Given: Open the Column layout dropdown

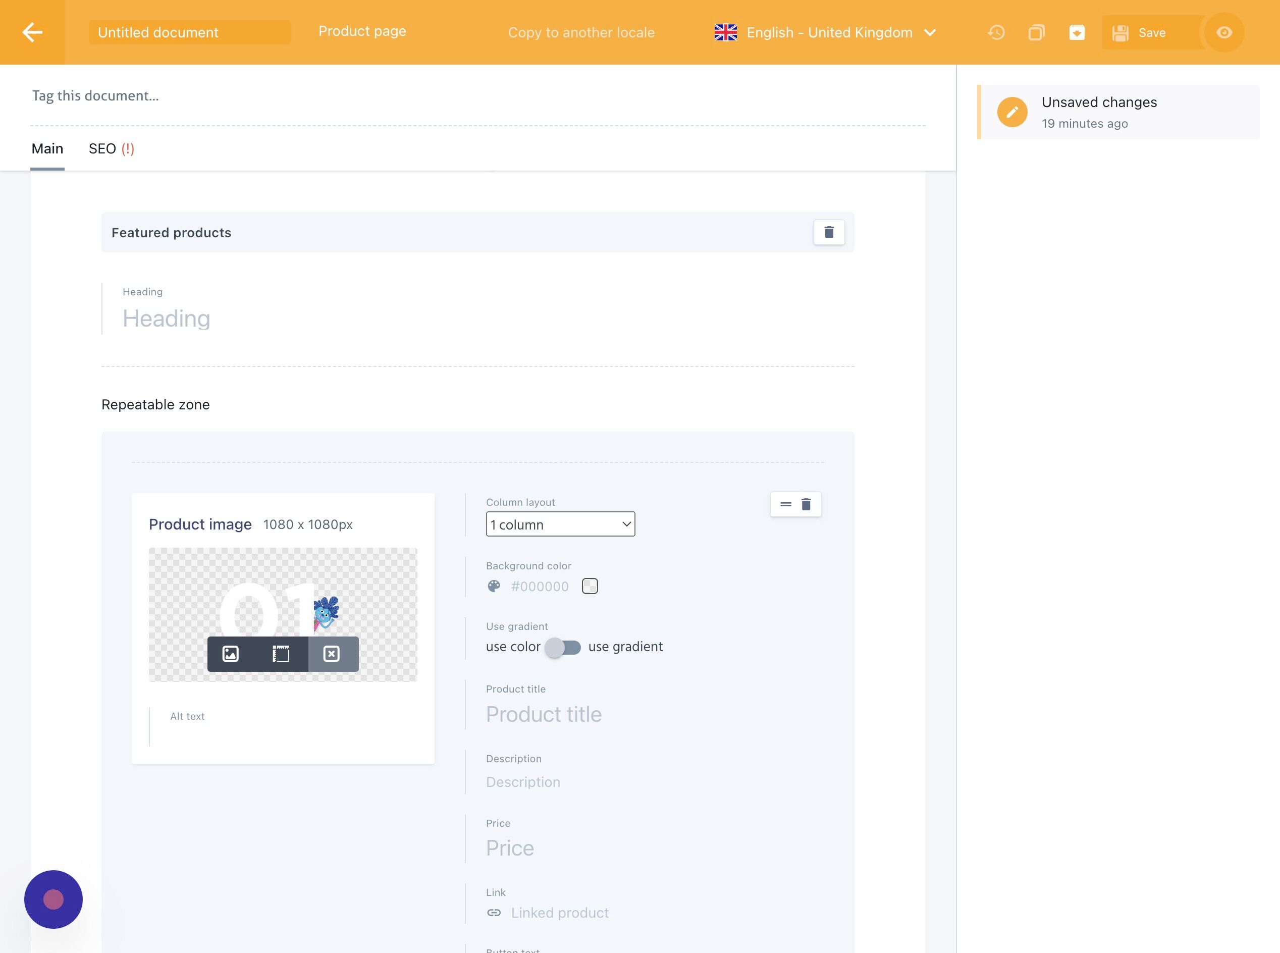Looking at the screenshot, I should point(560,524).
